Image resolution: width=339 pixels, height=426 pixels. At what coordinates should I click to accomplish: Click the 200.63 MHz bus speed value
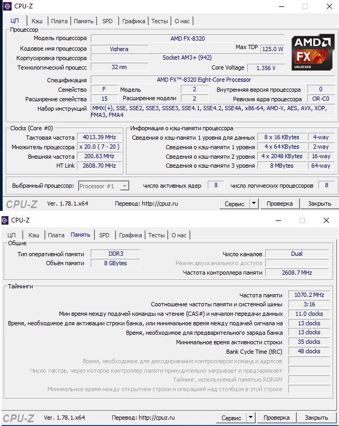99,156
